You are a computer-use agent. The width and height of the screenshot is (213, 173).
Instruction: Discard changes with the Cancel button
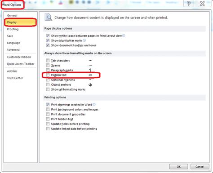click(x=200, y=167)
